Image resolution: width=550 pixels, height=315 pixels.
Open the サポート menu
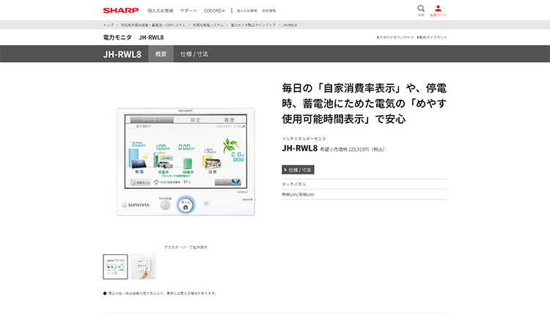188,11
